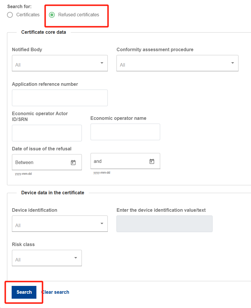Click the device identification value text field
The width and height of the screenshot is (251, 308).
pyautogui.click(x=165, y=224)
